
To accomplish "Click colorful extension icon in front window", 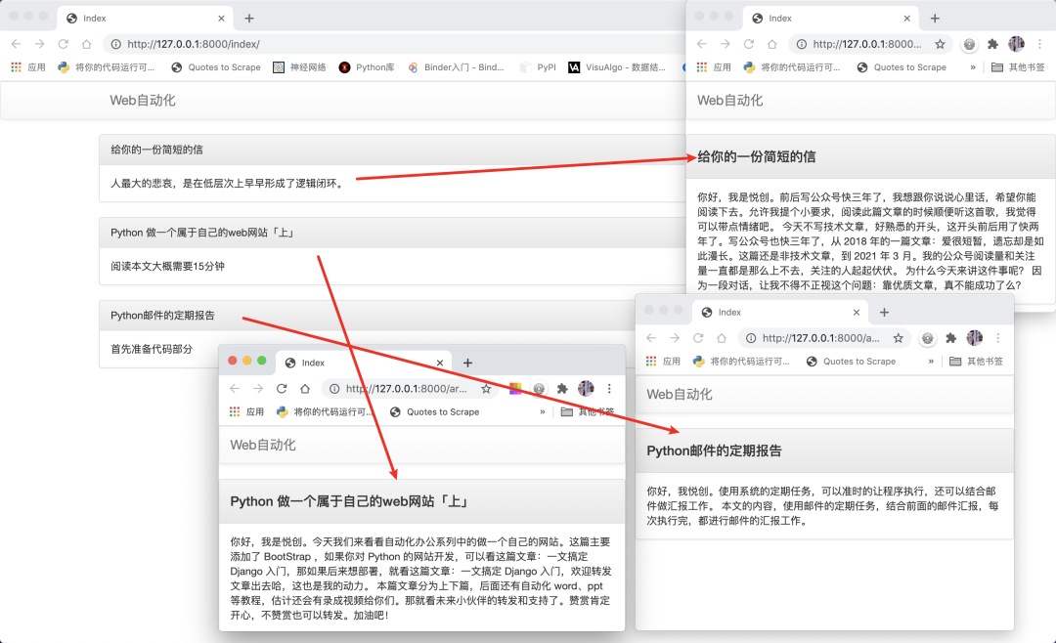I will (x=515, y=389).
